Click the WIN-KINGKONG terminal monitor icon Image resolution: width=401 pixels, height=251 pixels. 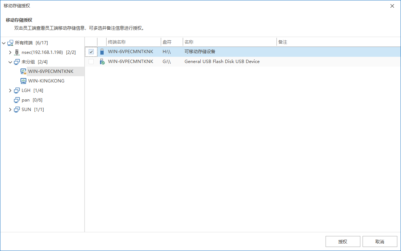click(23, 81)
